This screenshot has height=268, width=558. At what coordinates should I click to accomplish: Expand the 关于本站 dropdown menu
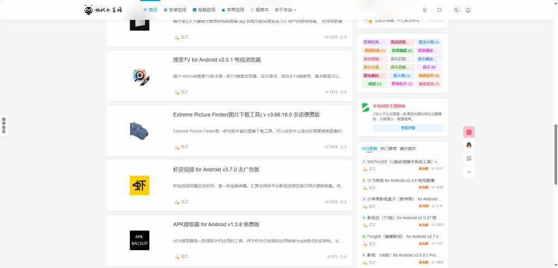click(286, 10)
